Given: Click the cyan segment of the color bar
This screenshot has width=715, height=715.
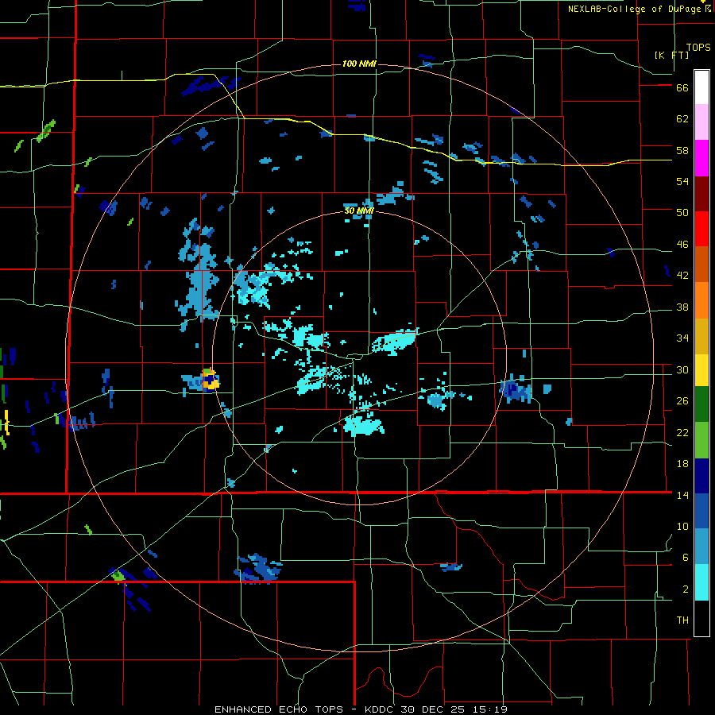Looking at the screenshot, I should tap(701, 582).
